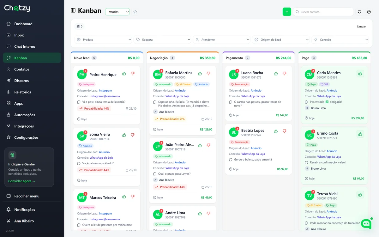Image resolution: width=379 pixels, height=237 pixels.
Task: Open Configurações in sidebar
Action: [x=32, y=137]
